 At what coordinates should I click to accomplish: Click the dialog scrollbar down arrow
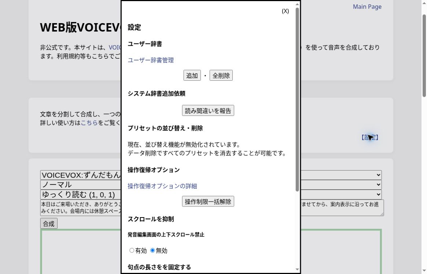(x=297, y=269)
